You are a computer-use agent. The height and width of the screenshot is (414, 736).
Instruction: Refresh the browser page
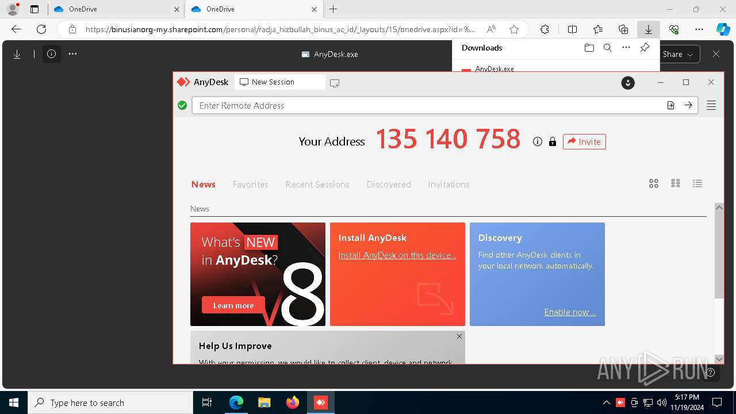[x=41, y=29]
